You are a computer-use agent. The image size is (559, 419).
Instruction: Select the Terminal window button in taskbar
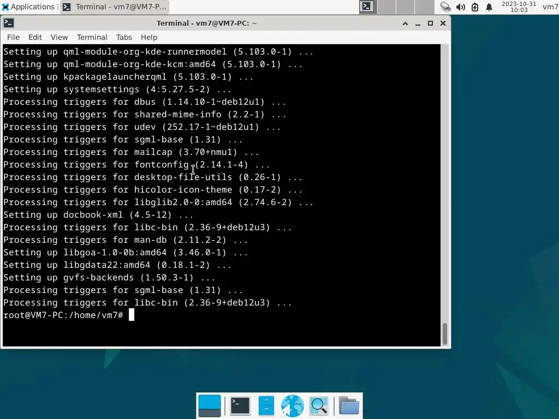[115, 7]
